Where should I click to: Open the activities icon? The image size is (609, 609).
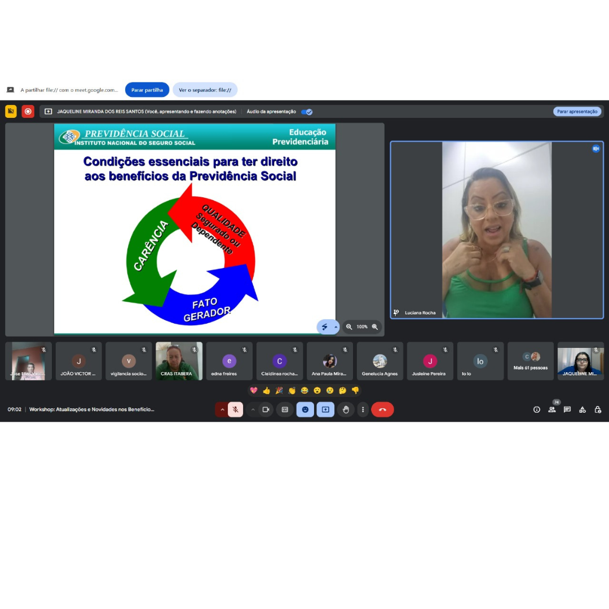point(582,409)
